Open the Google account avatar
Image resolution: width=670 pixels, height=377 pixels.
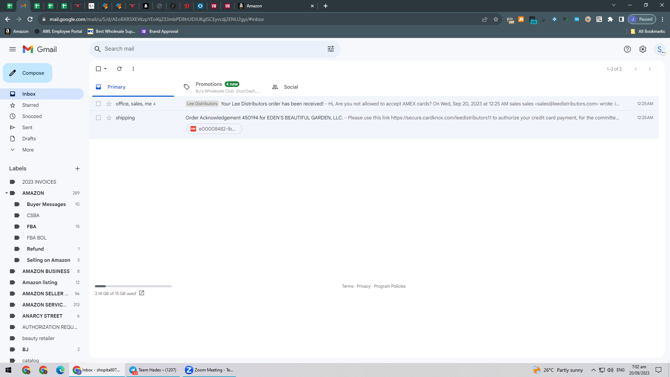[660, 49]
